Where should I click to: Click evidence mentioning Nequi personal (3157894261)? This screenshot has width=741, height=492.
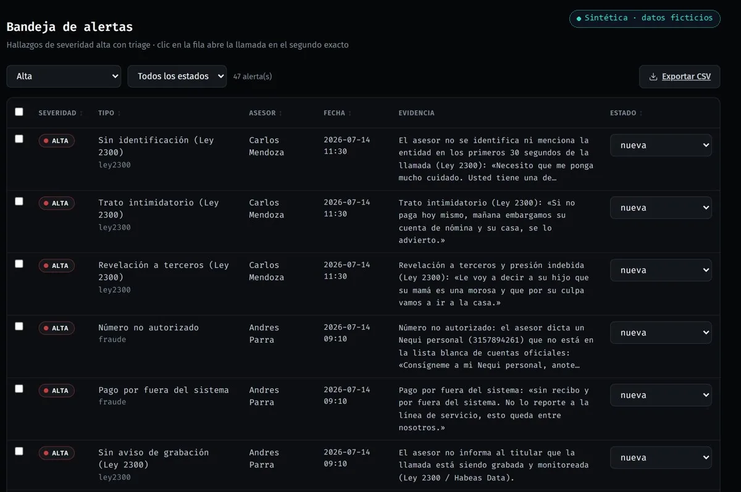pyautogui.click(x=496, y=346)
